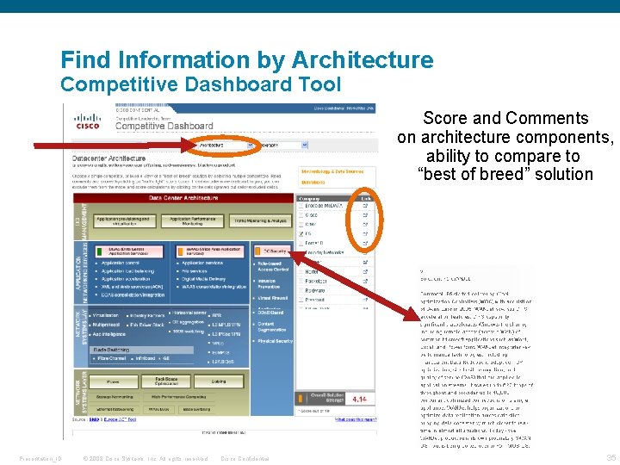
Task: Follow the SMB source link
Action: (94, 419)
